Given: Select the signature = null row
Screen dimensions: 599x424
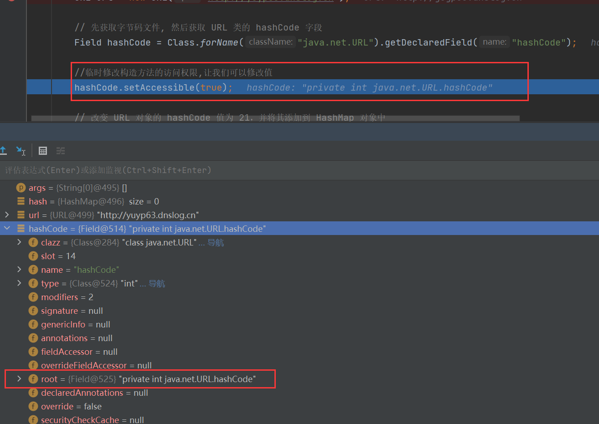Looking at the screenshot, I should [x=299, y=311].
